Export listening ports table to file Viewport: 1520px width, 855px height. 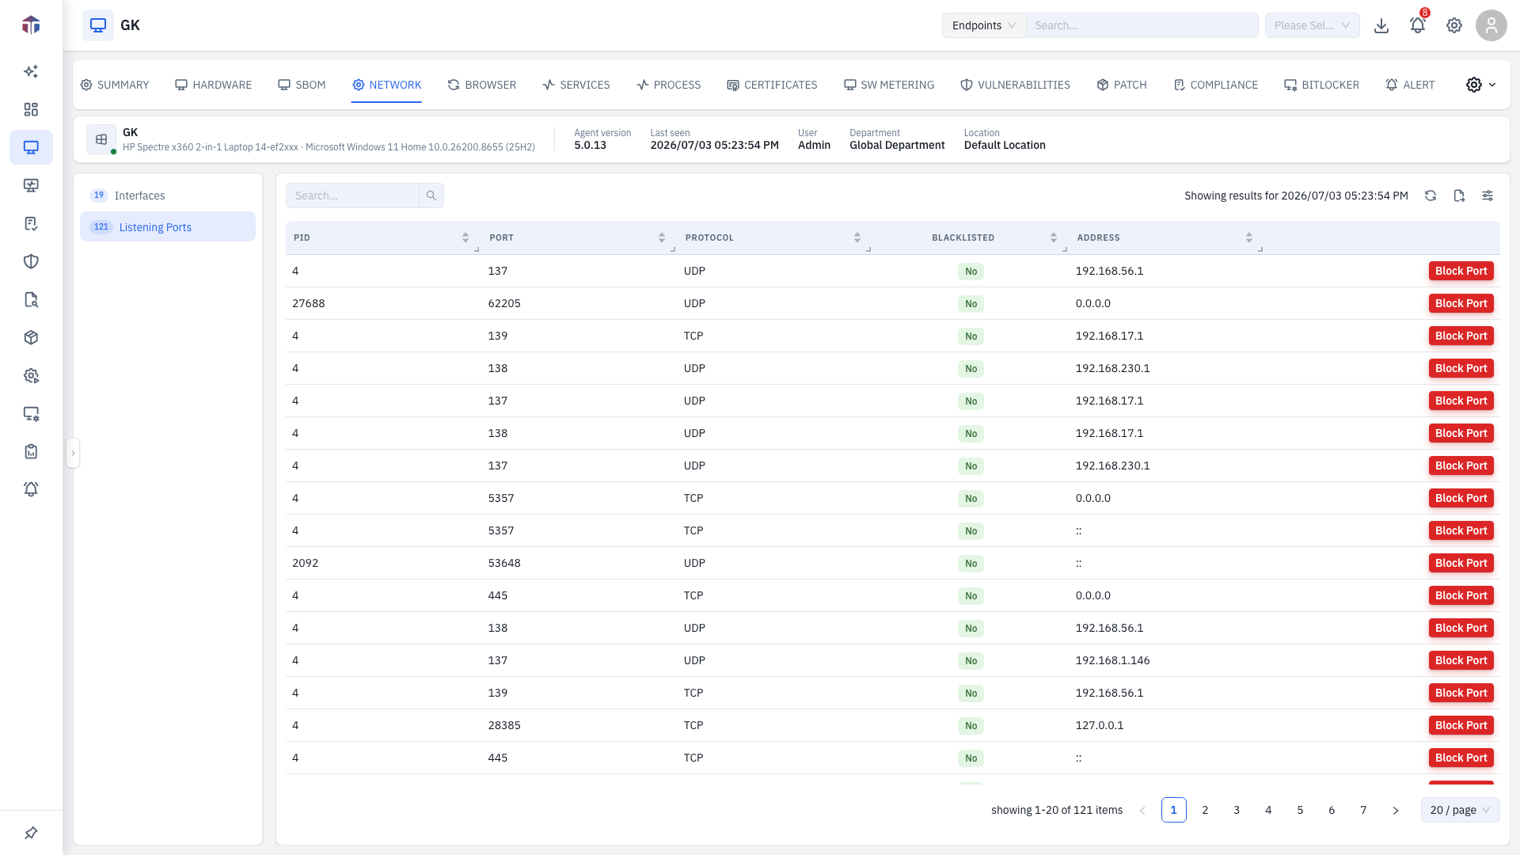[1459, 196]
